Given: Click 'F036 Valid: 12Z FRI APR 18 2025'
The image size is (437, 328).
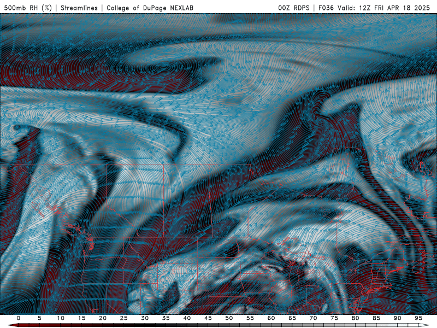Looking at the screenshot, I should click(x=374, y=8).
